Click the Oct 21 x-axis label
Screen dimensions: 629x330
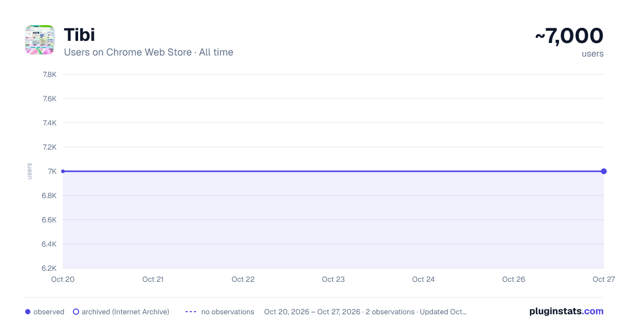[153, 280]
